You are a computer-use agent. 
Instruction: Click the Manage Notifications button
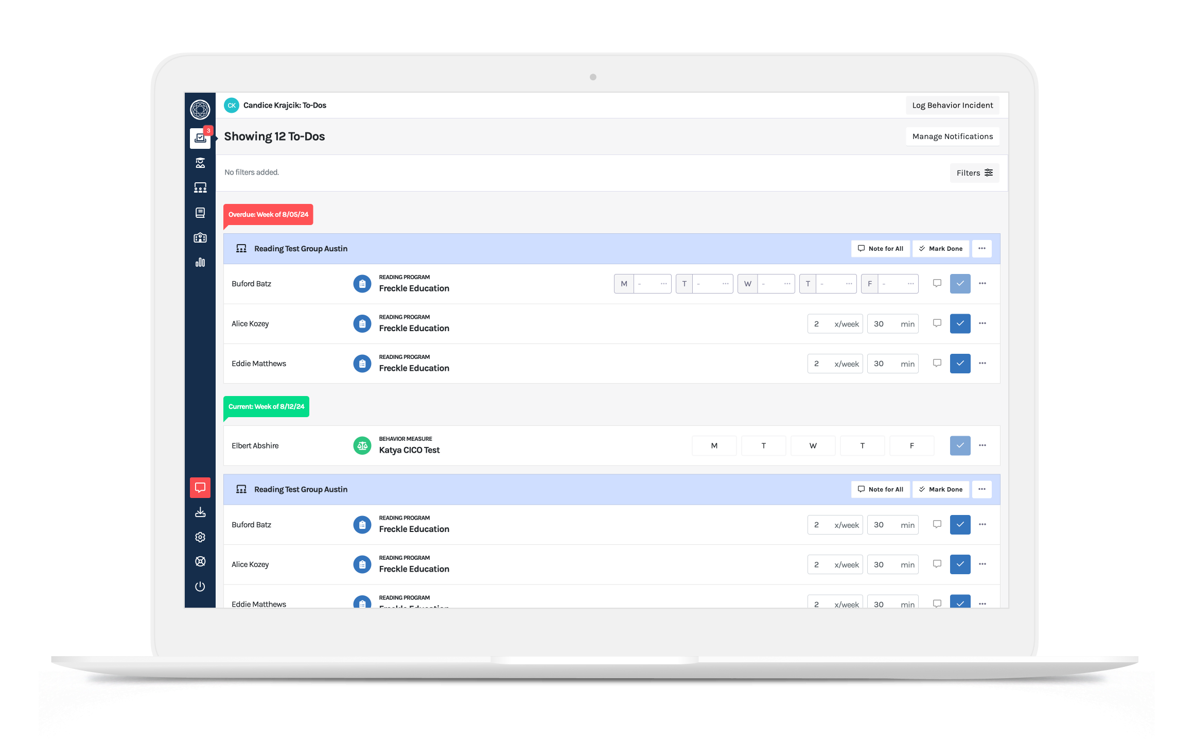(x=952, y=136)
